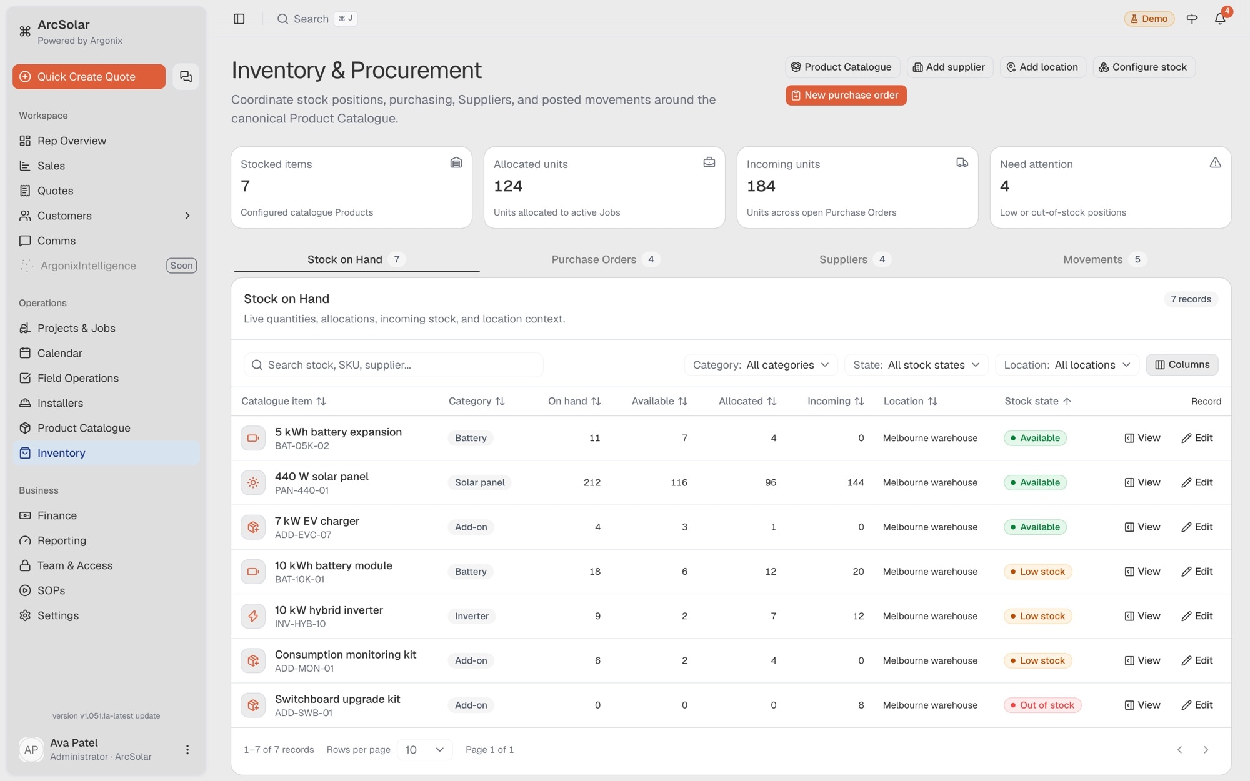
Task: Sort by the Stock state column arrow
Action: tap(1067, 401)
